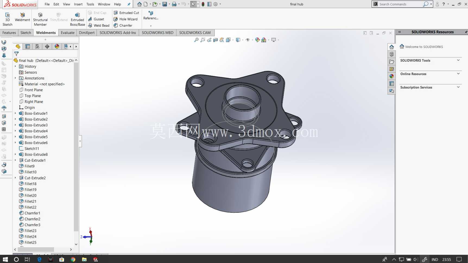Open Custom Properties task pane tab

[391, 84]
